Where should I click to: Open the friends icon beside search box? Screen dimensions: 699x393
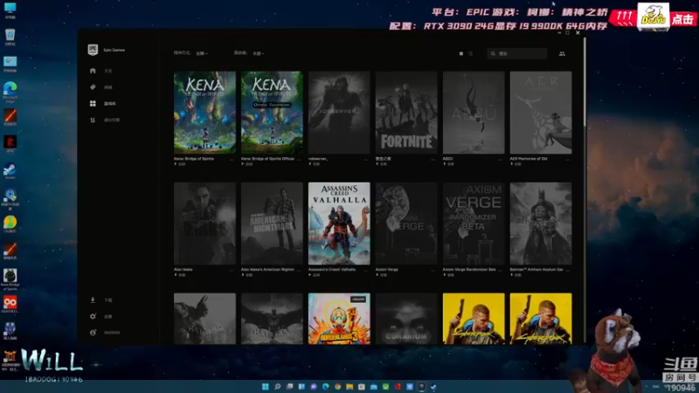[562, 53]
